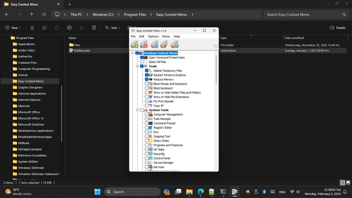Collapse the Tools tree node
The width and height of the screenshot is (352, 198).
tap(137, 66)
